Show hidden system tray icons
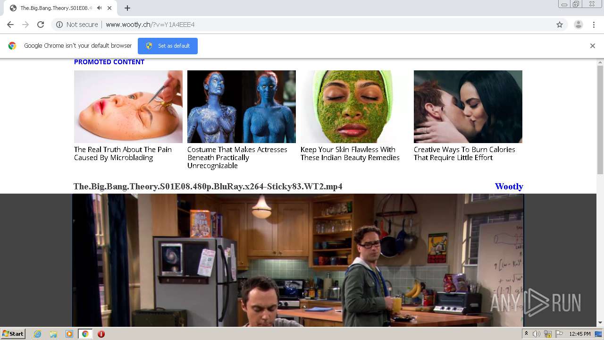The width and height of the screenshot is (604, 340). coord(527,334)
